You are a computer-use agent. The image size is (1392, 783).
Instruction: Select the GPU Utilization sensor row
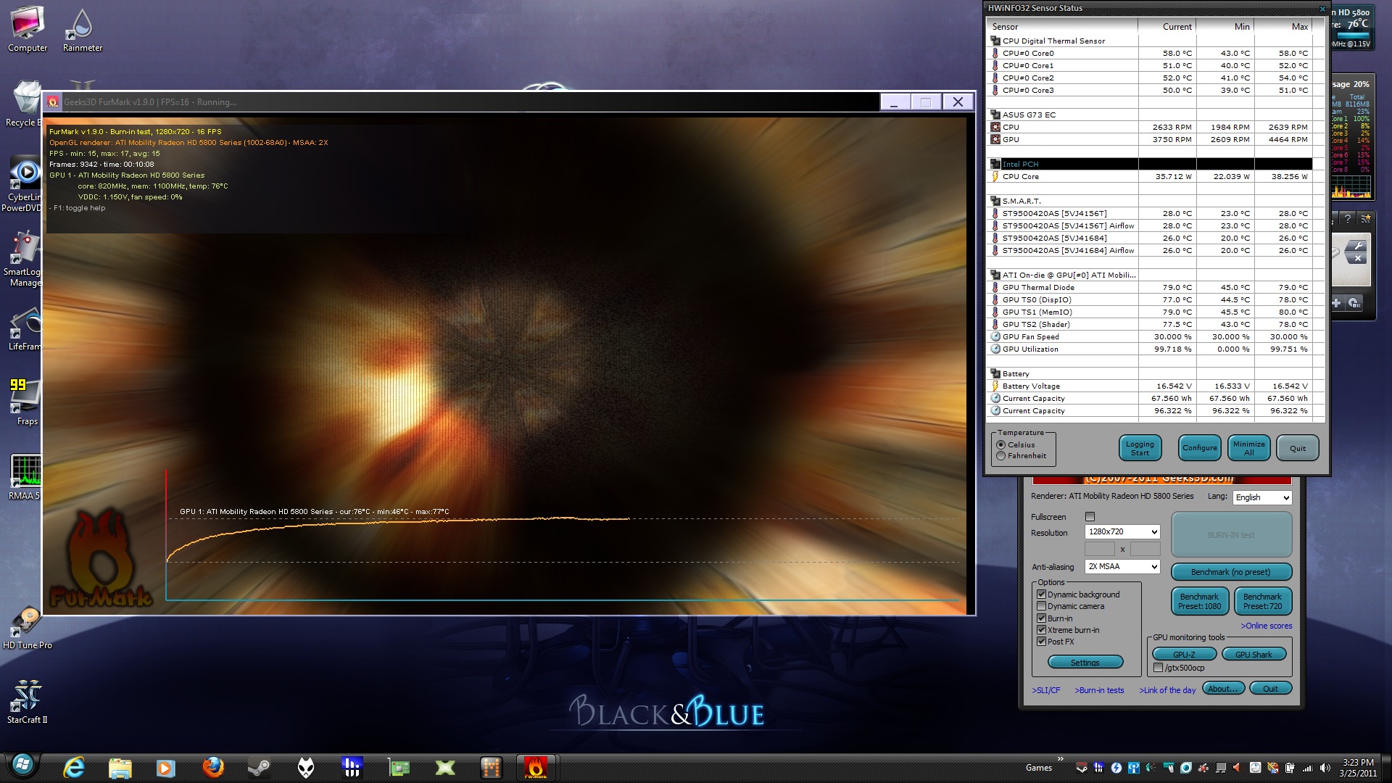[1151, 349]
